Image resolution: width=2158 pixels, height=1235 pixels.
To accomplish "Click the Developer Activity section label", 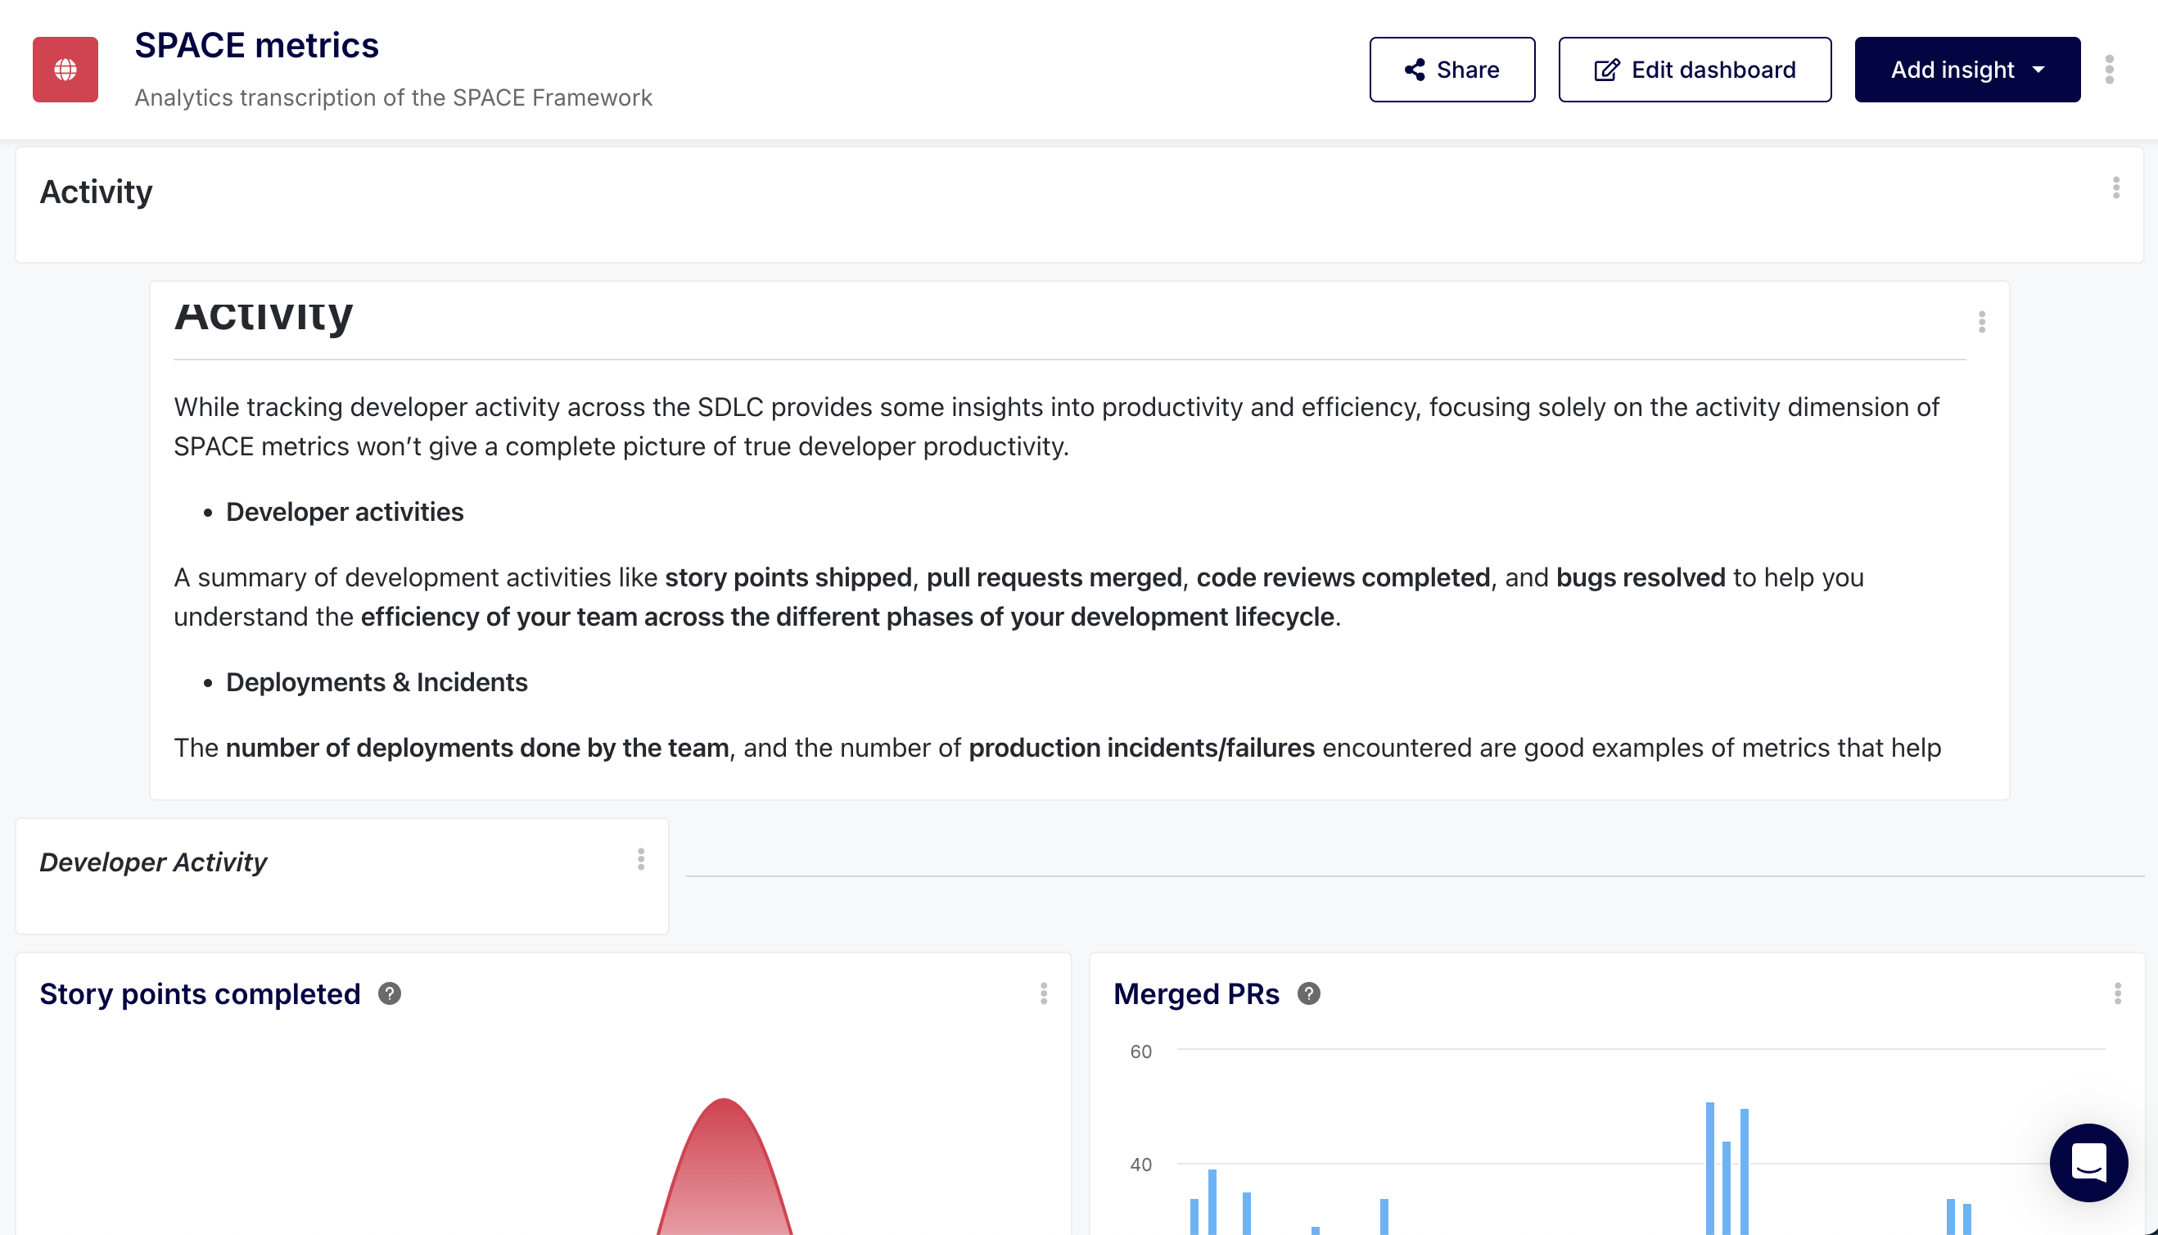I will point(153,862).
